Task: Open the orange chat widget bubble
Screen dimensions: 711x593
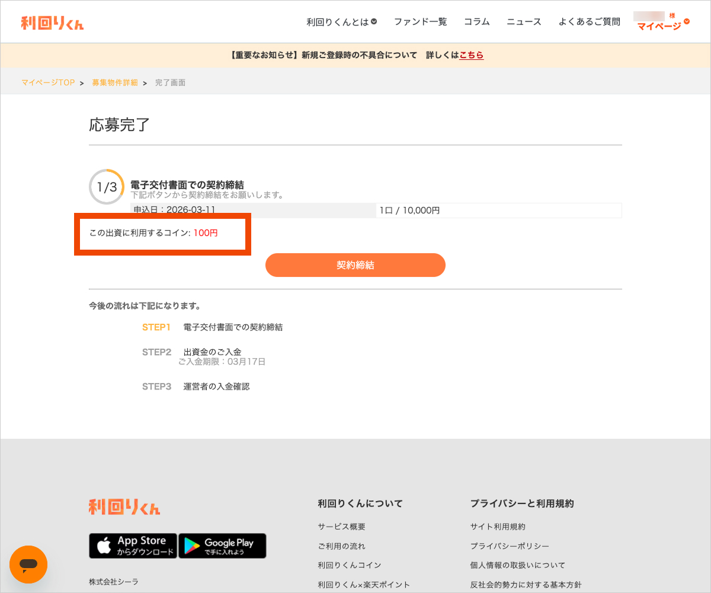Action: click(x=28, y=564)
